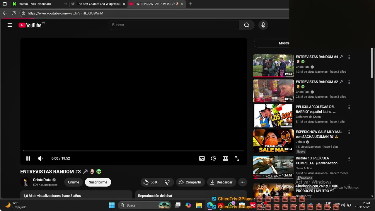Close the Kick Dashboard tab
This screenshot has width=375, height=211.
(65, 4)
